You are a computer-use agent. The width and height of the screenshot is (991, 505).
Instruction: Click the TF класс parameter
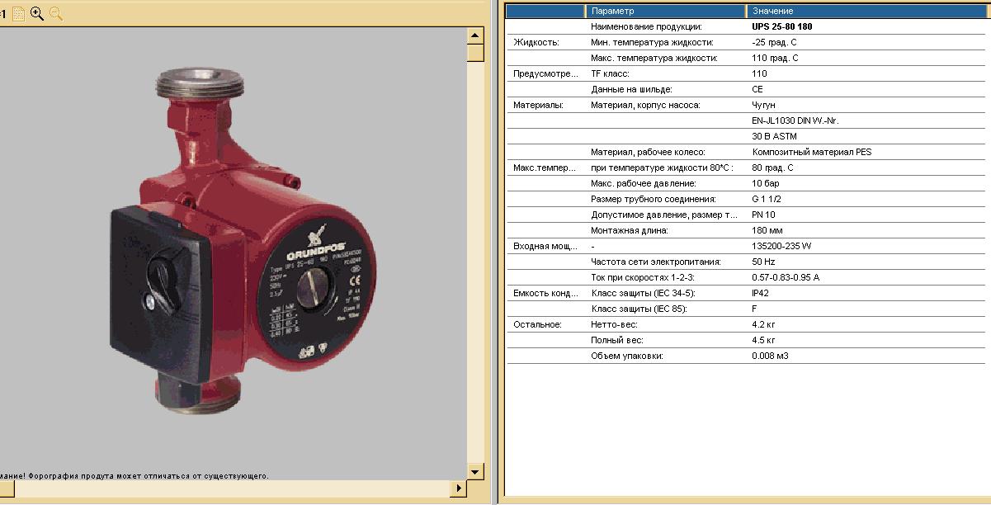click(610, 73)
